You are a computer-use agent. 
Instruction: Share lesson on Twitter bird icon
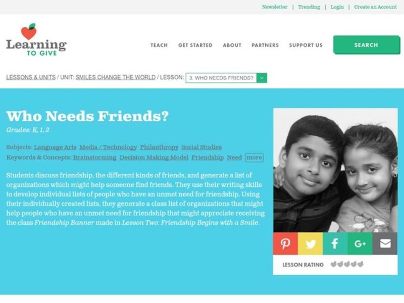[x=310, y=243]
